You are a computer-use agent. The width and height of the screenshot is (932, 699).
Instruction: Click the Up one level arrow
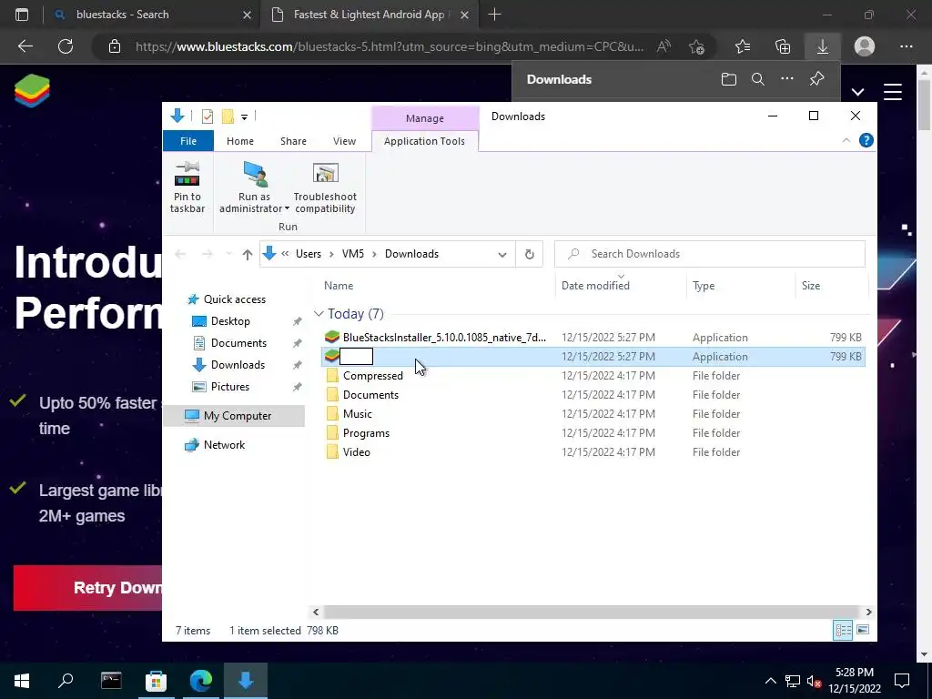[248, 255]
